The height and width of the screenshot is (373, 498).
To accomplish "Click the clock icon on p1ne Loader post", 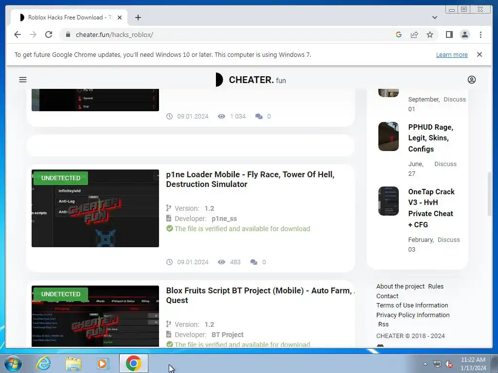I will [170, 262].
